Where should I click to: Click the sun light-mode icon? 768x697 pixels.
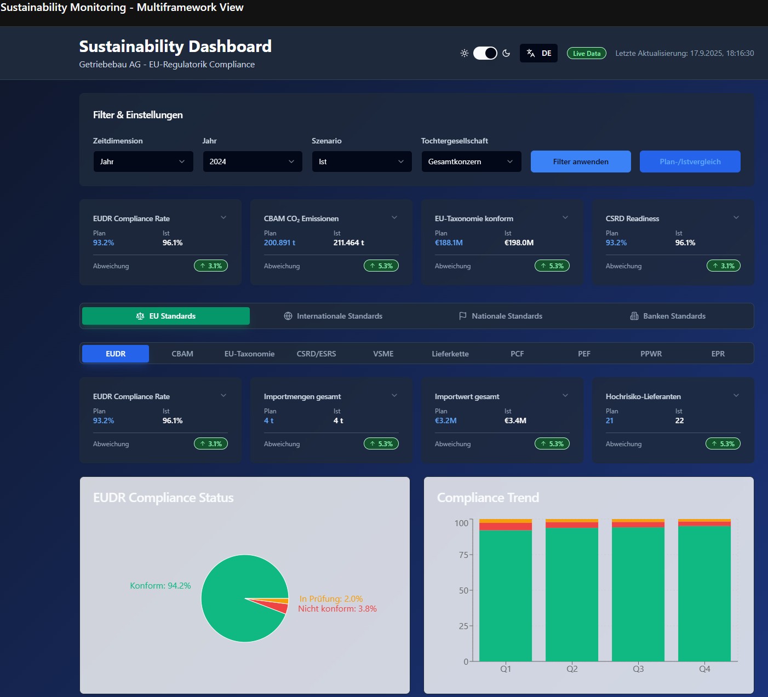click(x=464, y=53)
